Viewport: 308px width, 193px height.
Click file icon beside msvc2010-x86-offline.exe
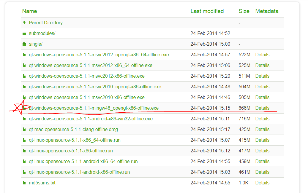coord(24,97)
